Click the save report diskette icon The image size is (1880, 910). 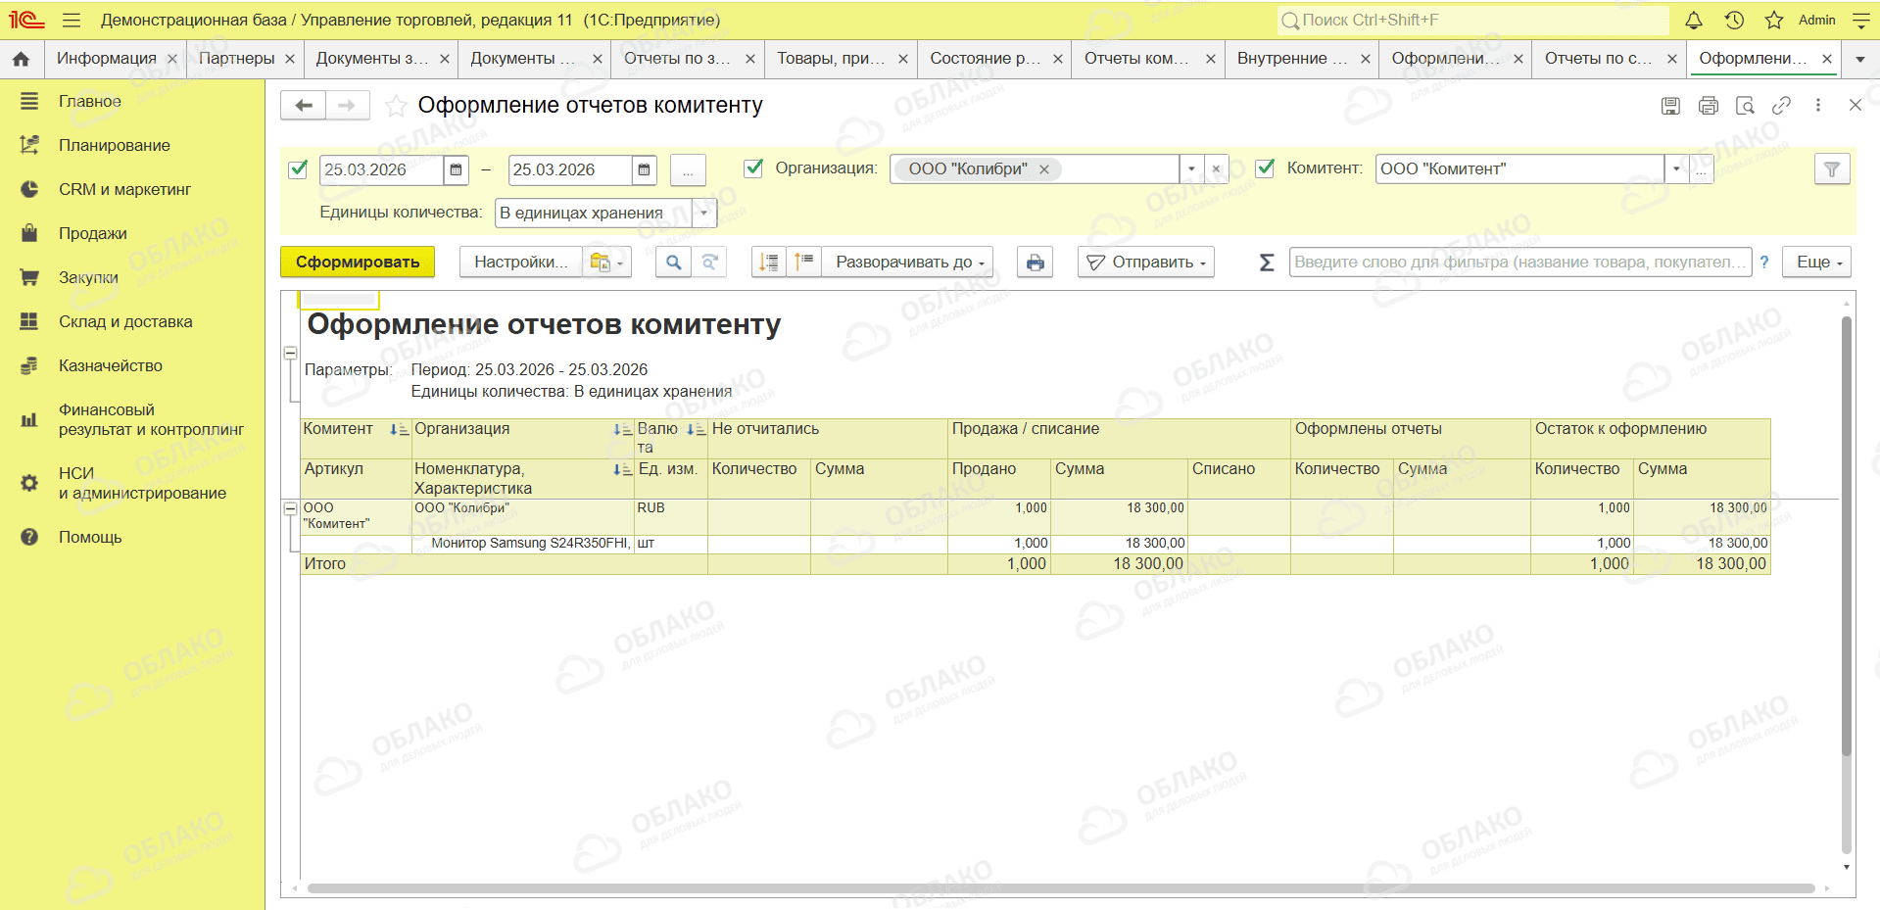coord(1670,106)
